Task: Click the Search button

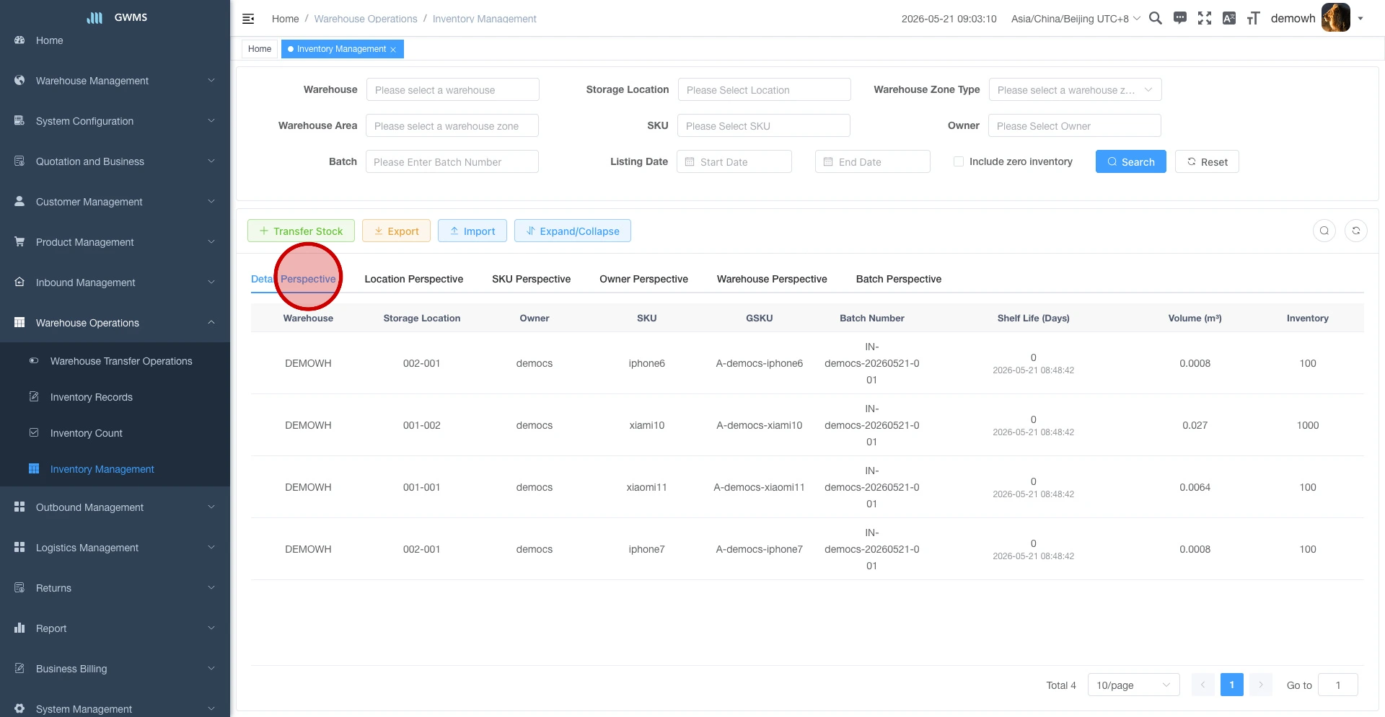Action: [x=1130, y=161]
